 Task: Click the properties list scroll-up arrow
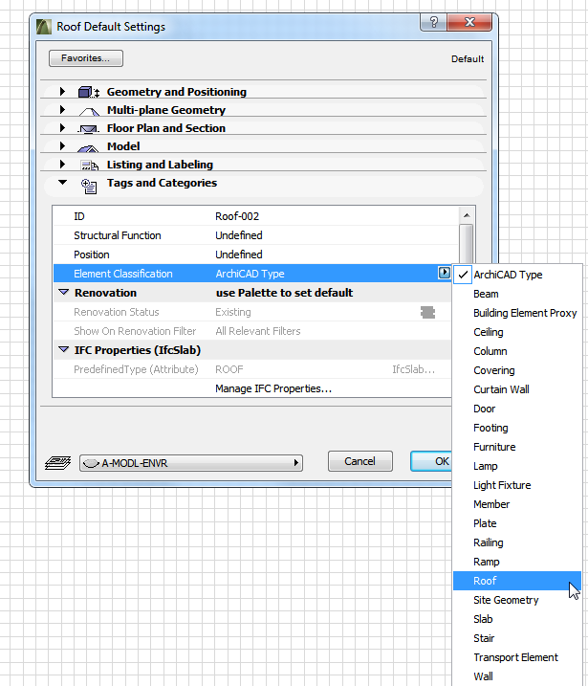(467, 215)
